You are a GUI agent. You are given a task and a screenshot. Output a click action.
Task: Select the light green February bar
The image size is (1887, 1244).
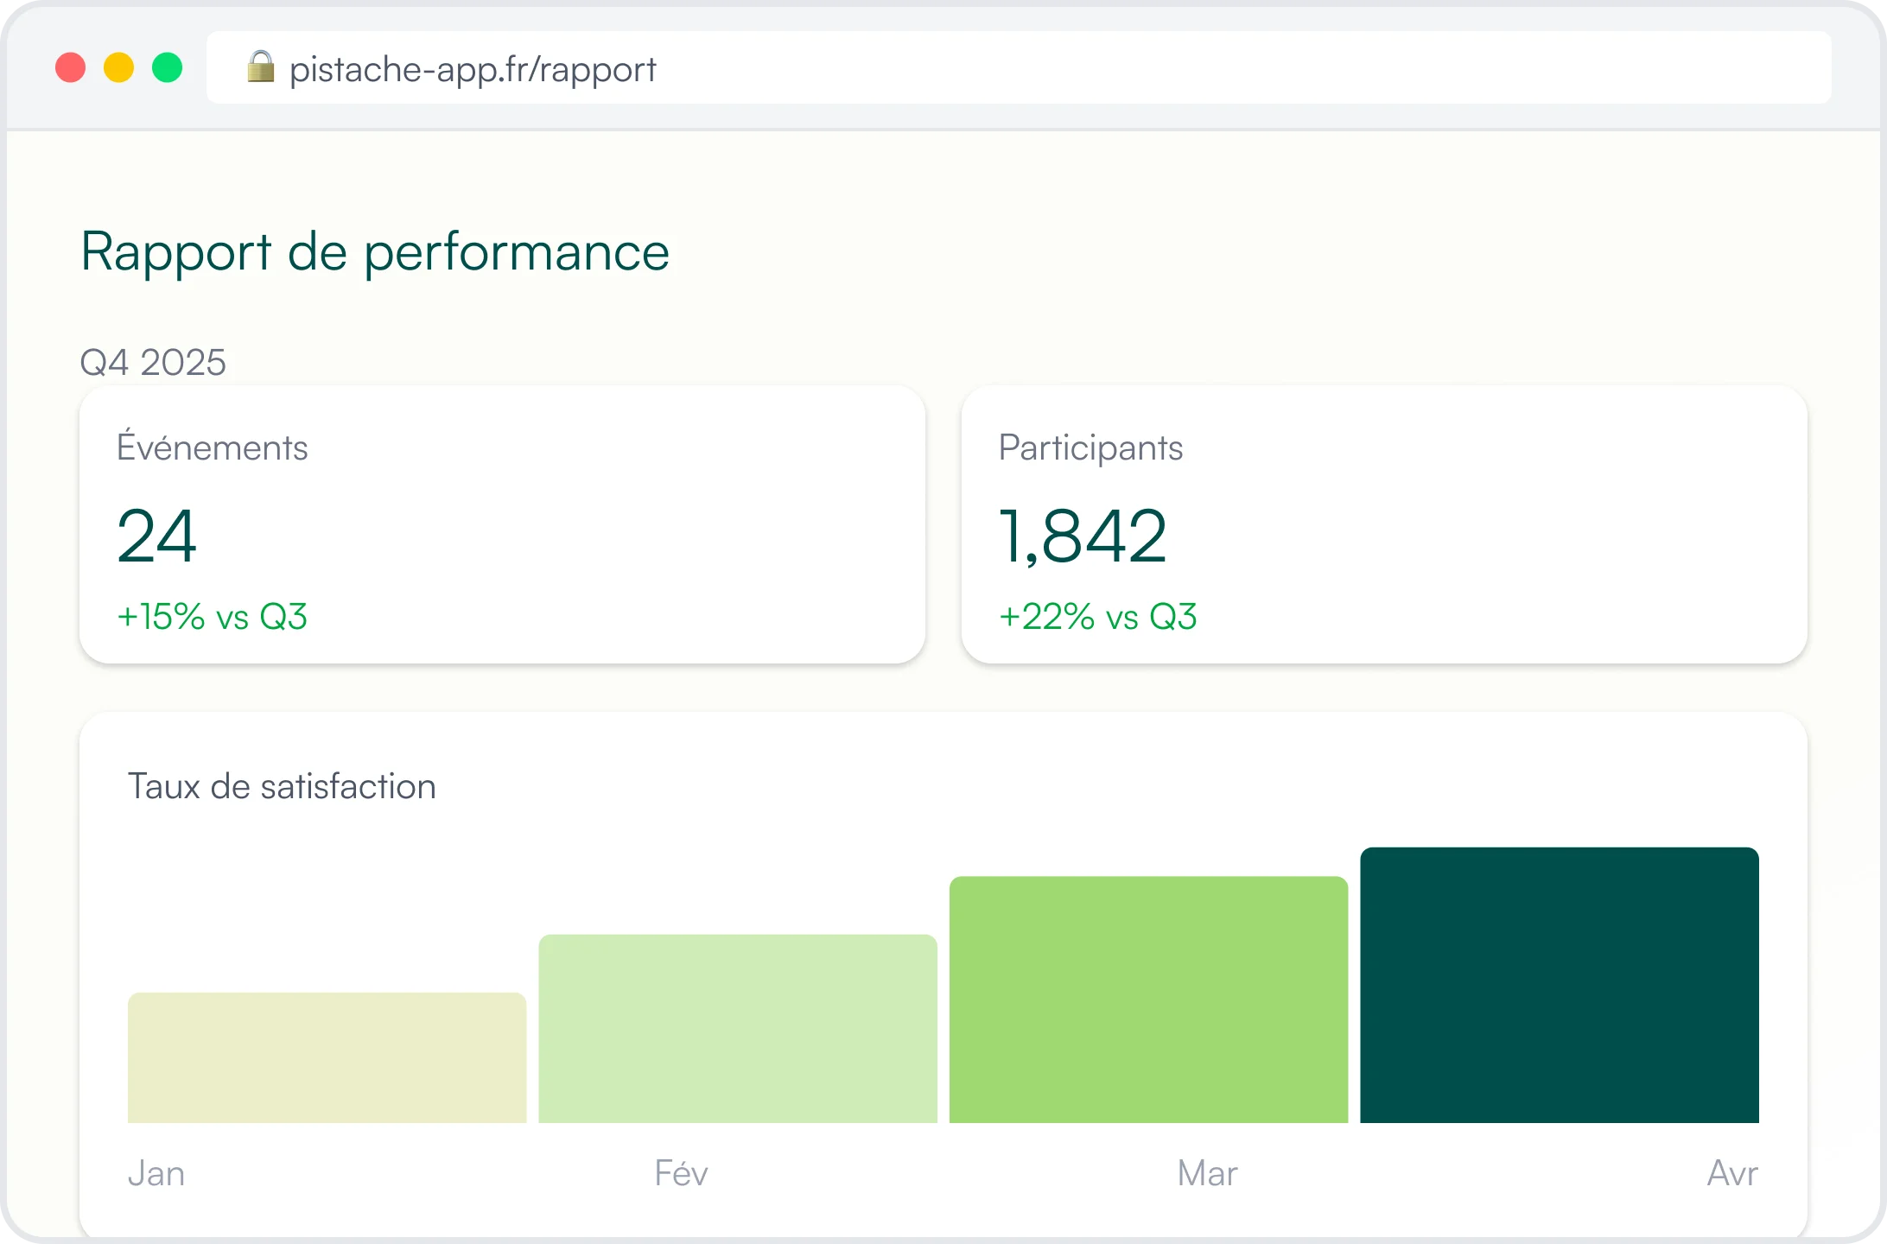pyautogui.click(x=738, y=1028)
